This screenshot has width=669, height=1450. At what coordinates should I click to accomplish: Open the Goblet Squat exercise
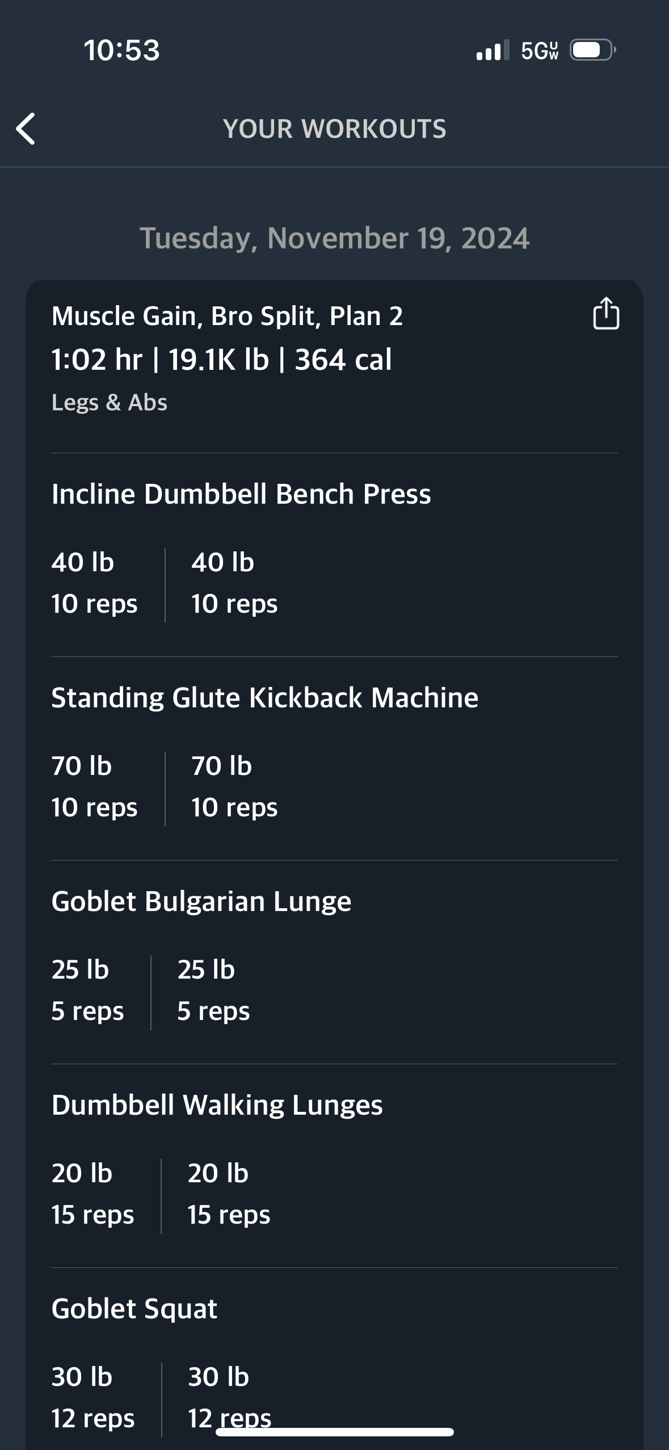tap(134, 1309)
